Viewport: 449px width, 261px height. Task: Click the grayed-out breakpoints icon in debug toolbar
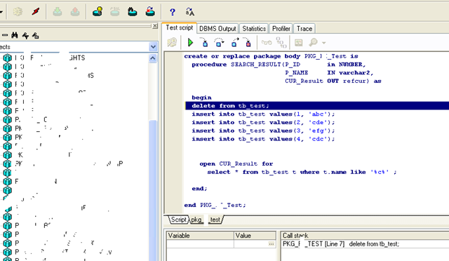pyautogui.click(x=281, y=43)
